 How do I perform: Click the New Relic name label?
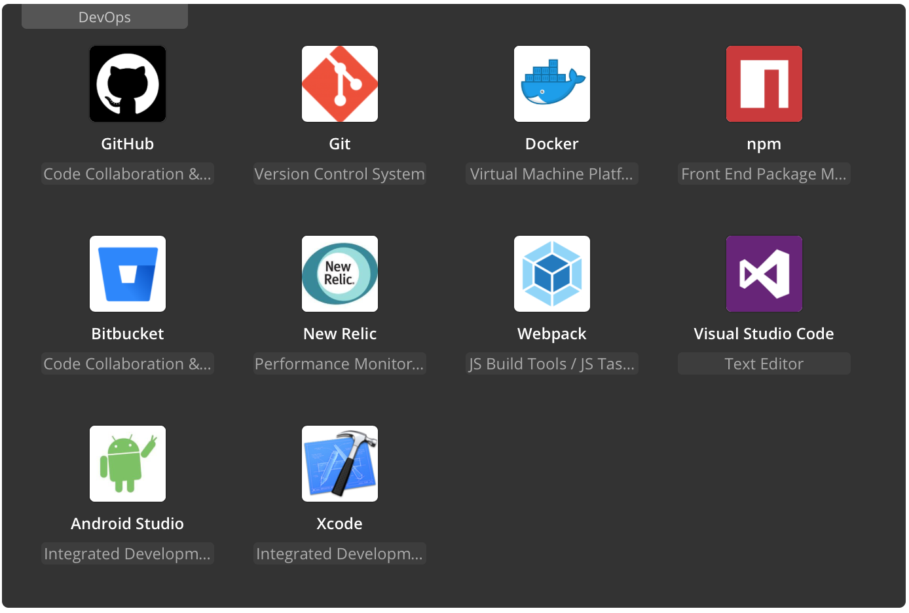click(x=340, y=334)
